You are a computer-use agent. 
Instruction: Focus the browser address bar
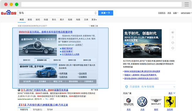(101, 4)
